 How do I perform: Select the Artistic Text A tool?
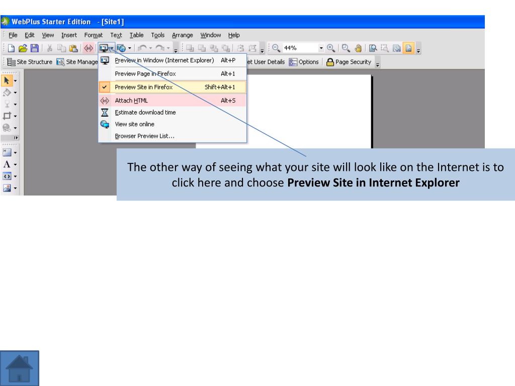click(x=7, y=164)
